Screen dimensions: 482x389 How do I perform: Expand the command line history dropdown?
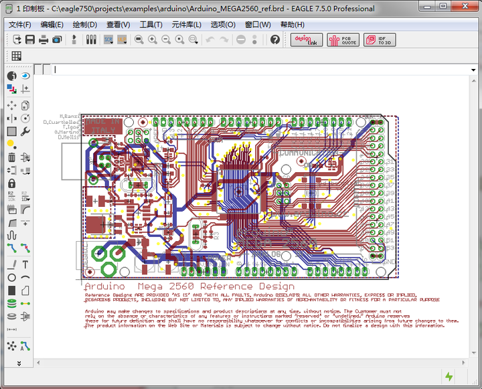click(x=473, y=70)
